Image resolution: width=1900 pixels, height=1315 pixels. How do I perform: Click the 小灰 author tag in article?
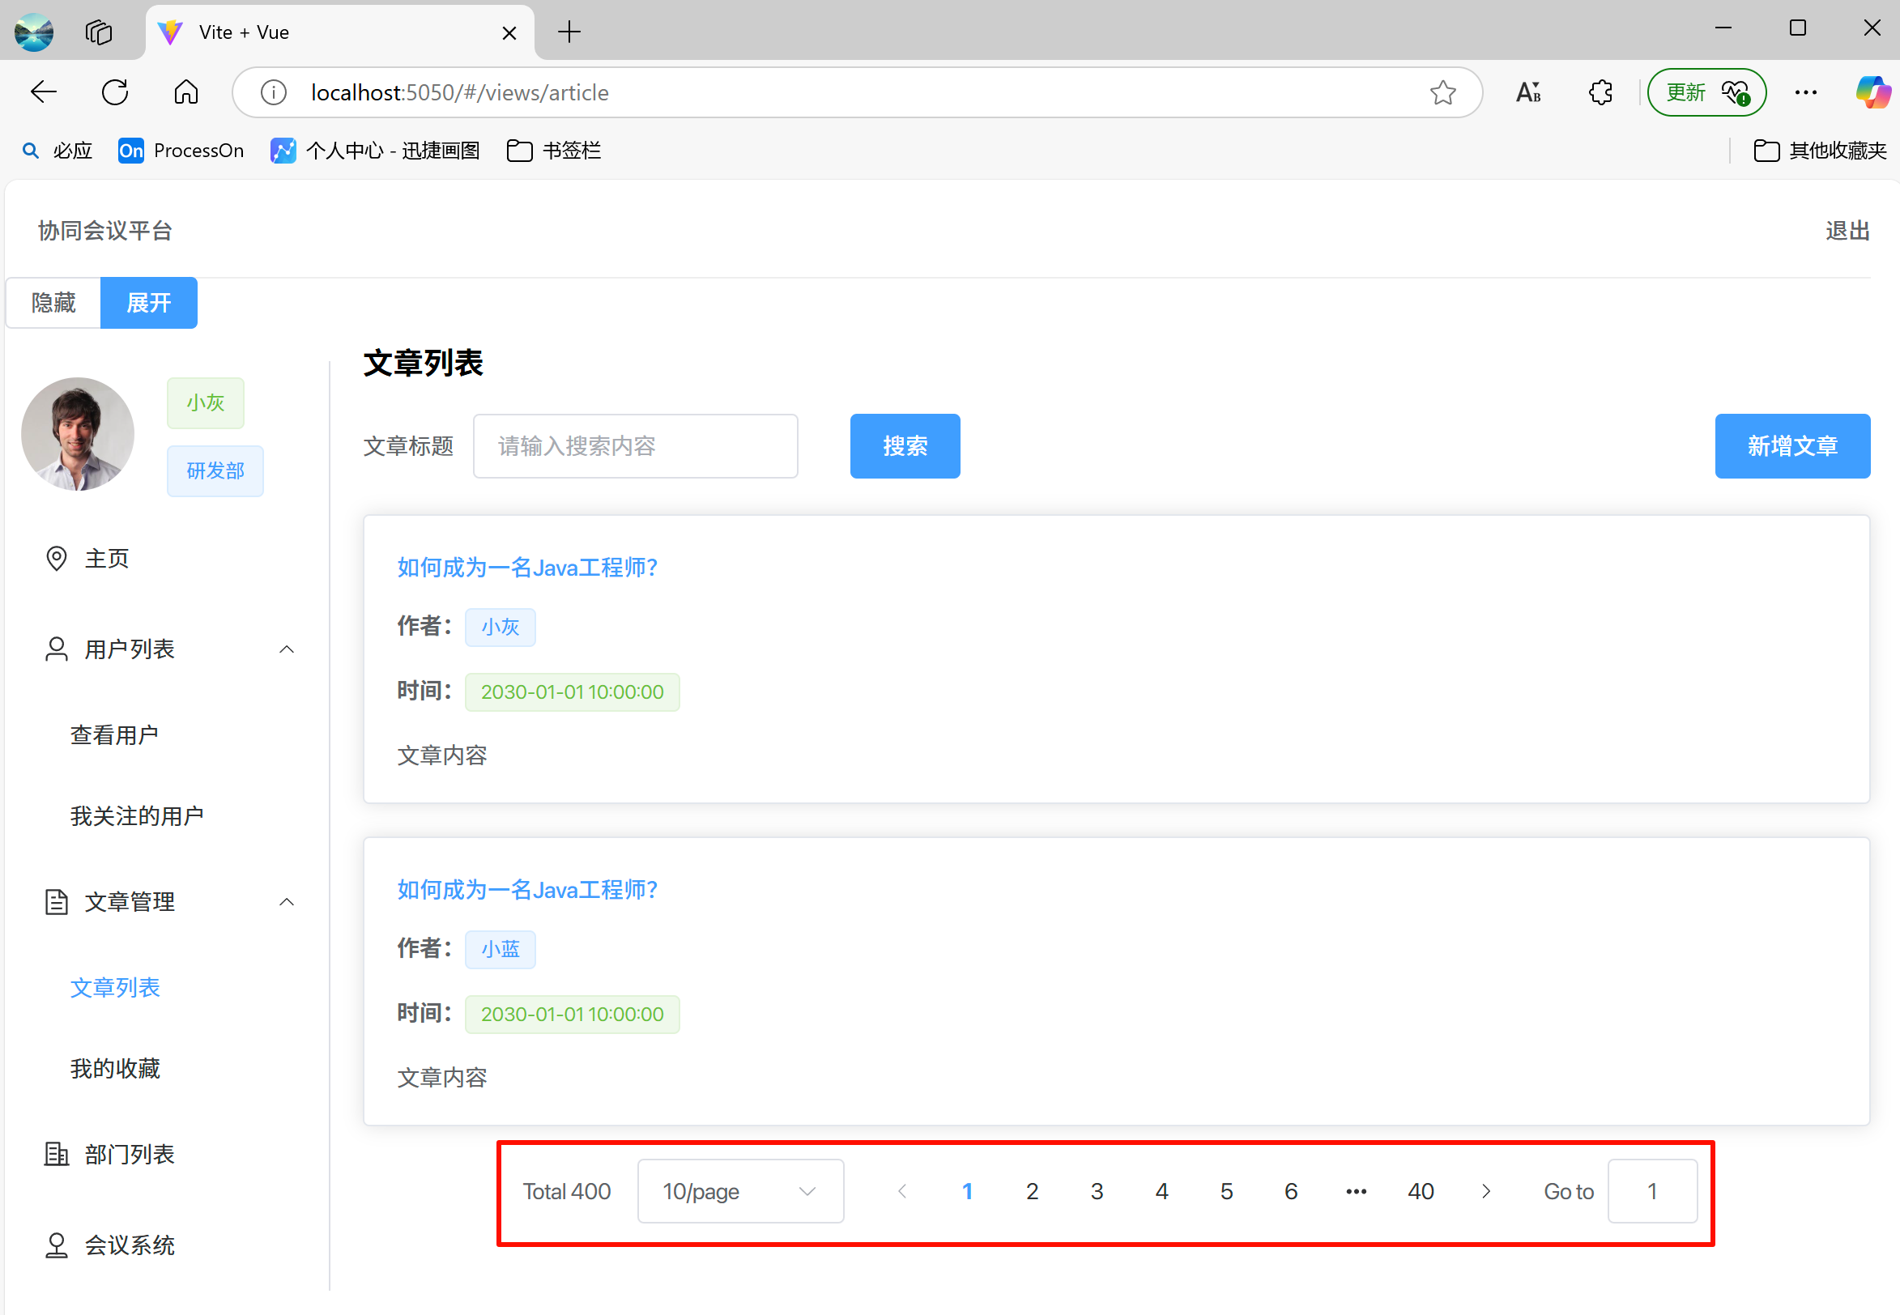(501, 627)
